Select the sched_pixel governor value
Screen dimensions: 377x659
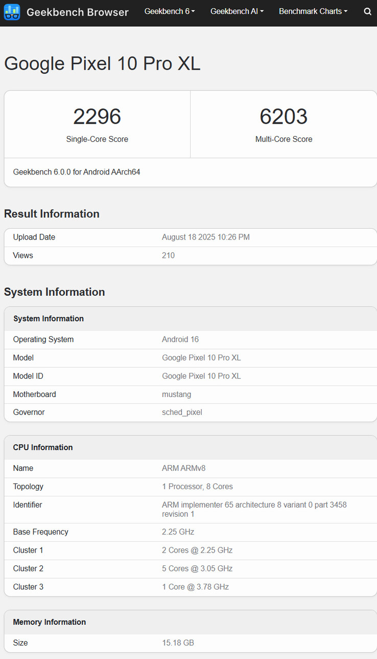click(x=182, y=412)
